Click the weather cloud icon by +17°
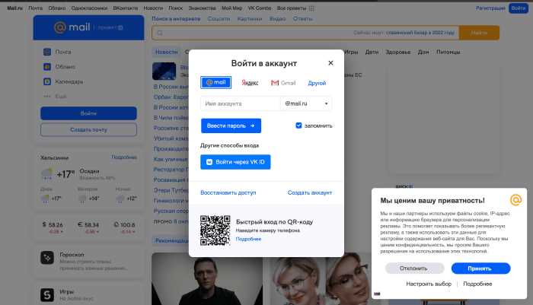This screenshot has height=305, width=533. click(x=46, y=174)
